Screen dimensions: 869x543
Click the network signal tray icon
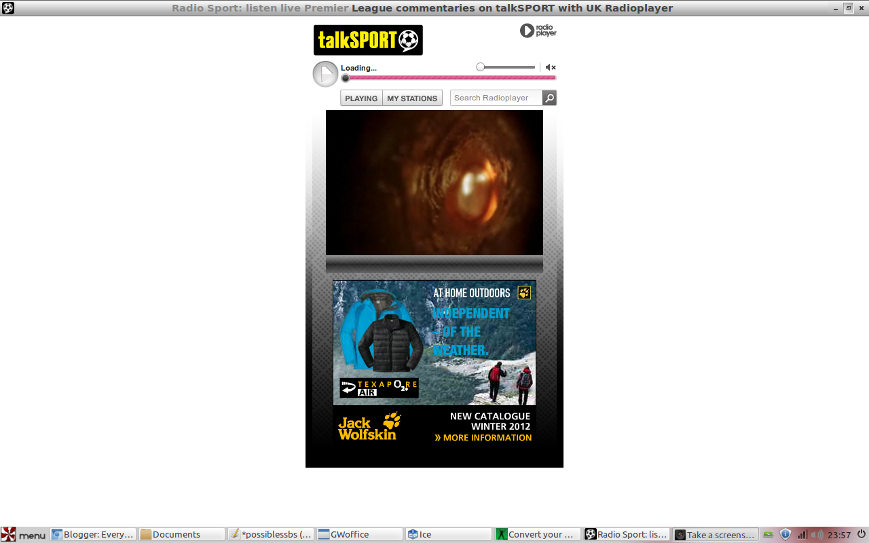pos(802,535)
